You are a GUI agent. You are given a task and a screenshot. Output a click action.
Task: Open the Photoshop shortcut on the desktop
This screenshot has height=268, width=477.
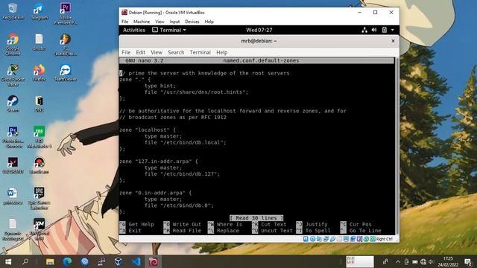pyautogui.click(x=13, y=137)
